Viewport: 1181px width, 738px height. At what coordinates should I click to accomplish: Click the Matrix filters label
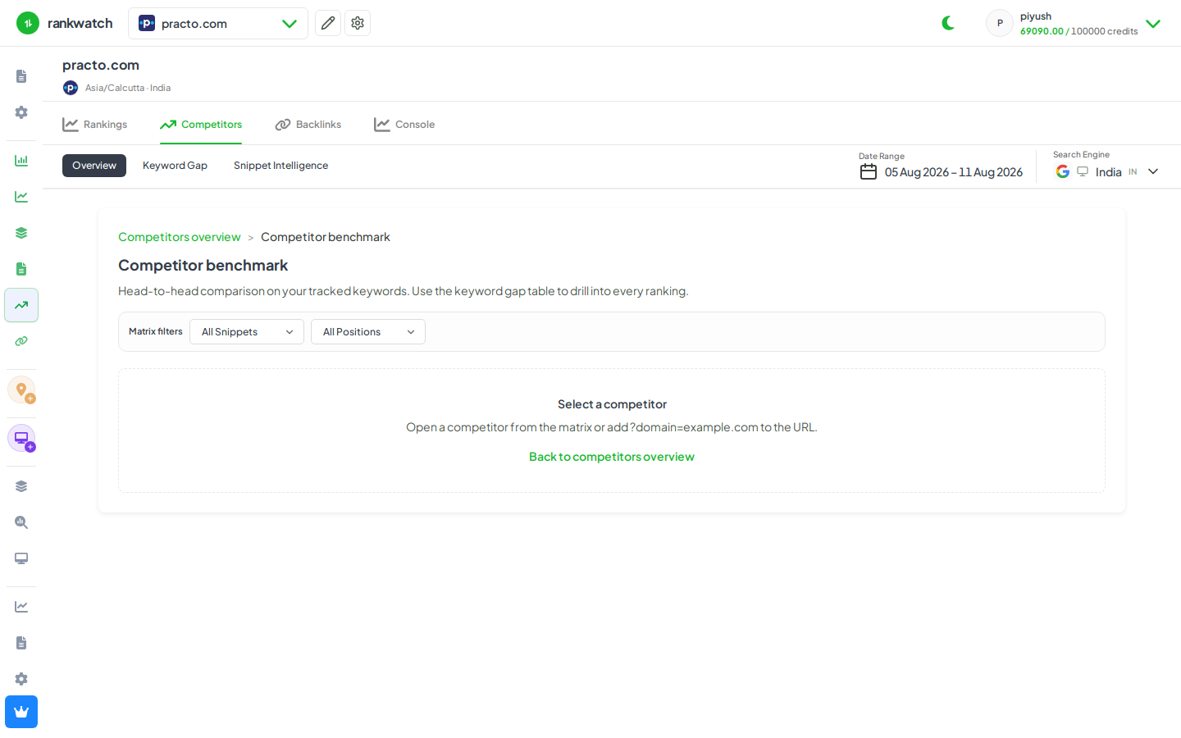[156, 331]
